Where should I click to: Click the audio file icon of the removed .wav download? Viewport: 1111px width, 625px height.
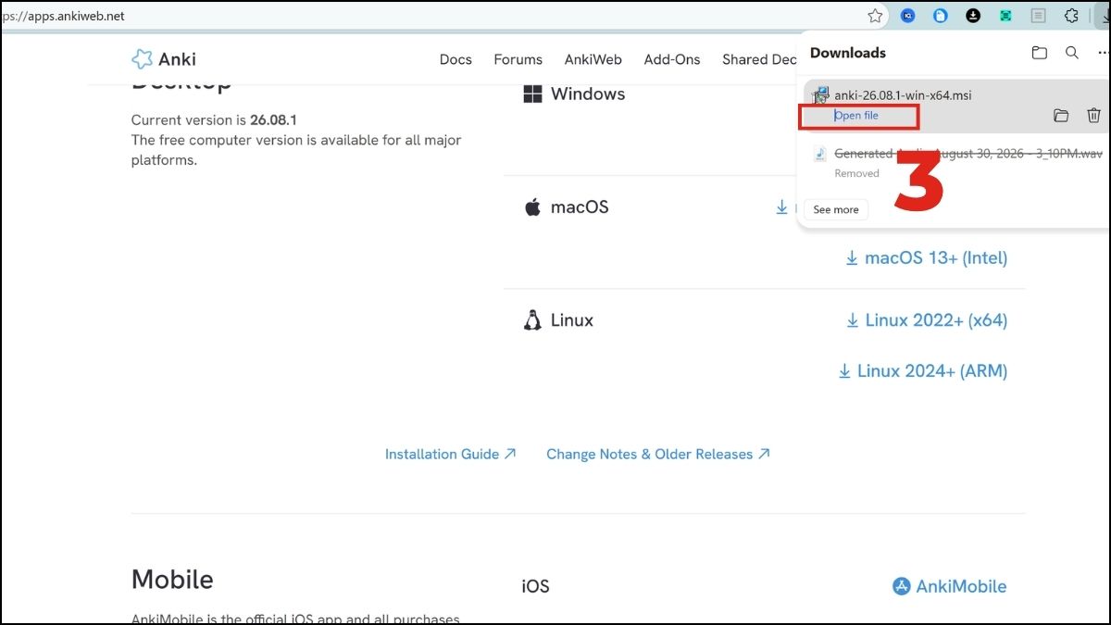(819, 154)
